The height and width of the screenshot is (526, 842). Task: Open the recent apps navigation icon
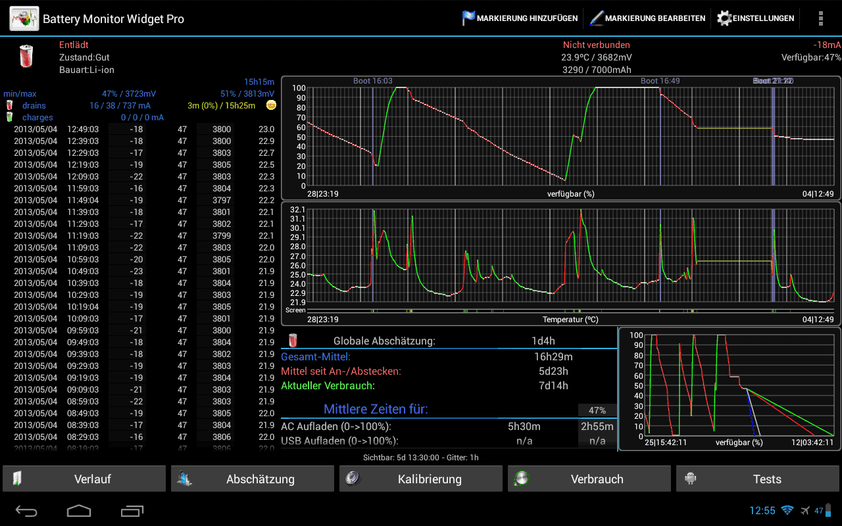point(132,510)
